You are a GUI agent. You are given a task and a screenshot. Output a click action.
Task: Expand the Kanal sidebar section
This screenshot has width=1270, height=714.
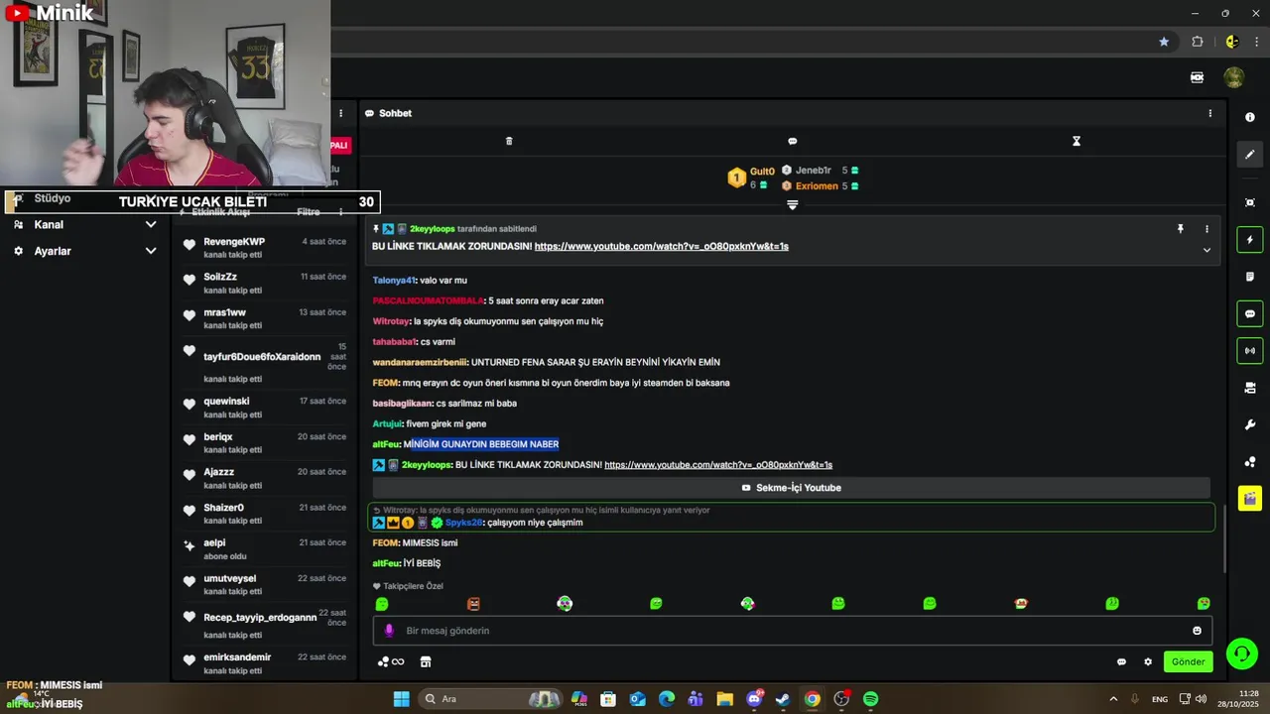pyautogui.click(x=84, y=225)
